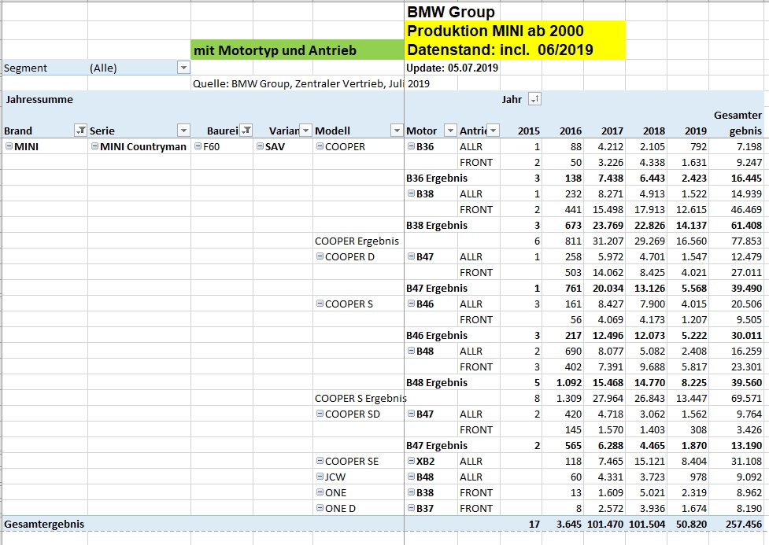Click the Gesamtergebnis row label
The height and width of the screenshot is (545, 769).
[x=44, y=523]
